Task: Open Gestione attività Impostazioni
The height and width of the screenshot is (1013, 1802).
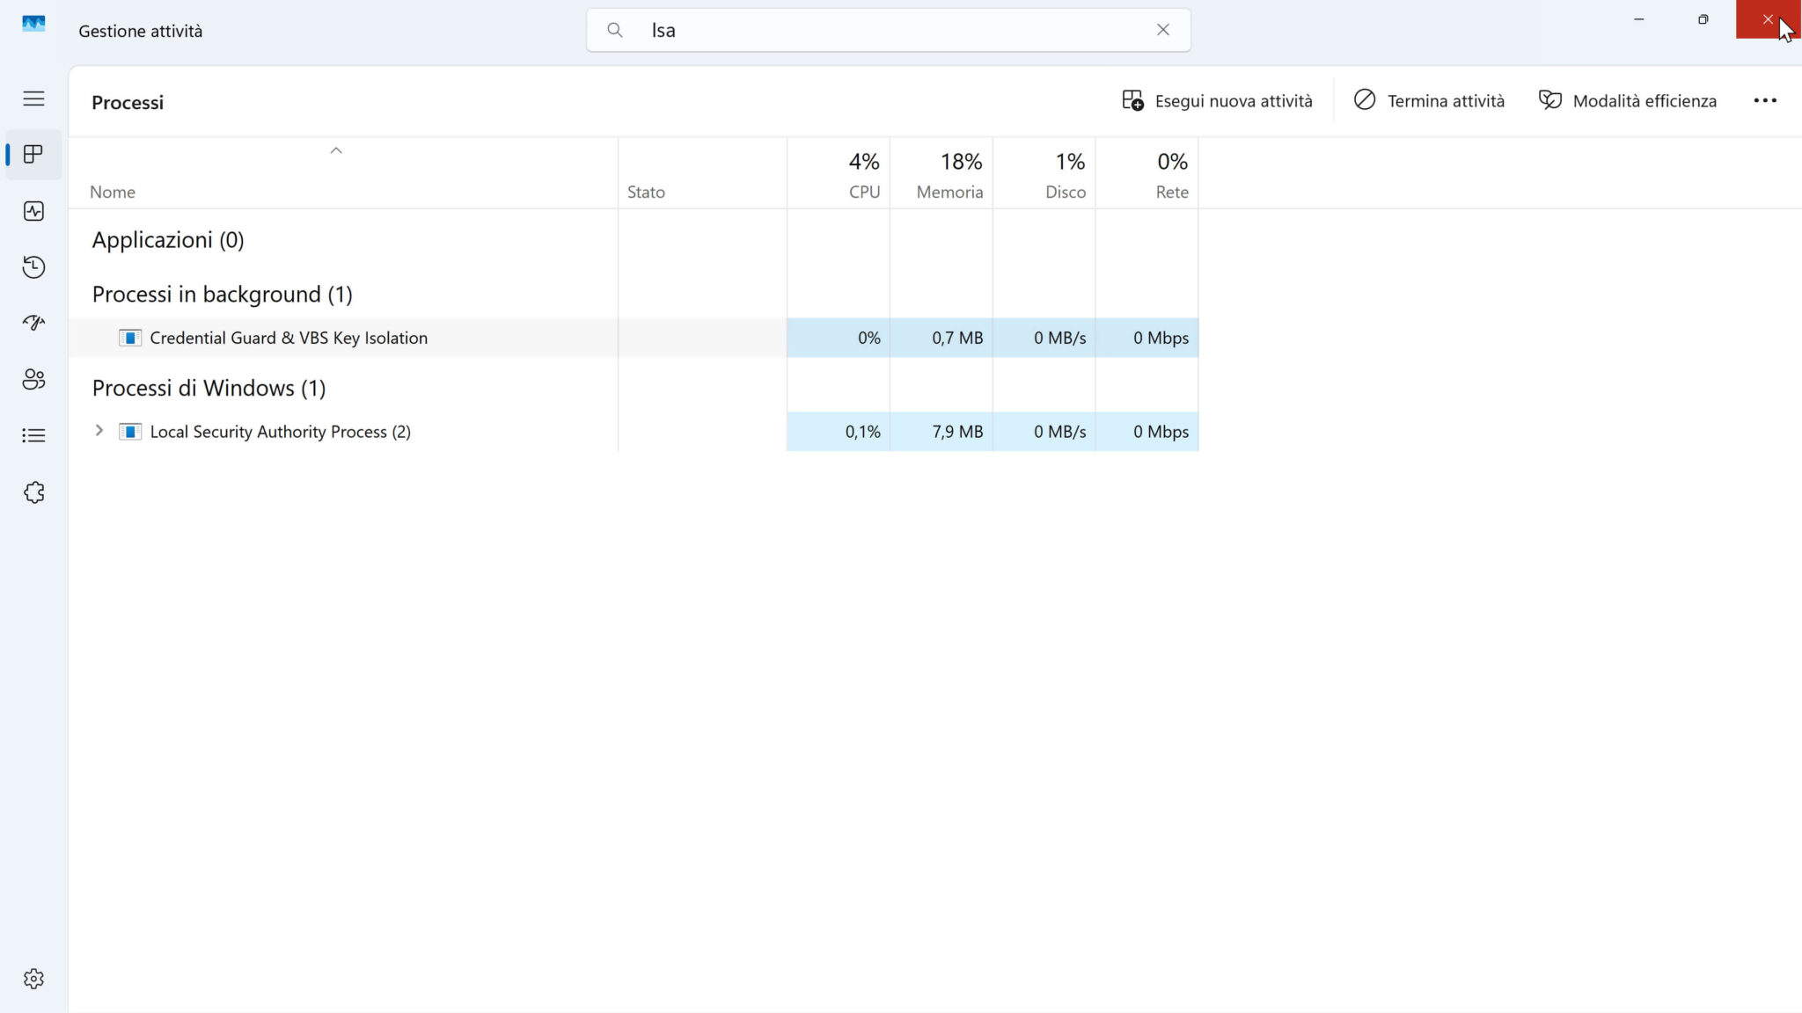Action: [x=33, y=979]
